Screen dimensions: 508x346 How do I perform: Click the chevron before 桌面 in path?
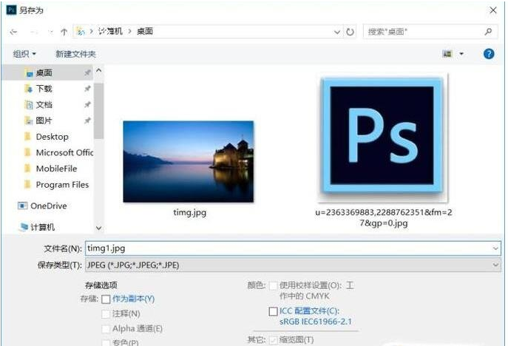[129, 32]
